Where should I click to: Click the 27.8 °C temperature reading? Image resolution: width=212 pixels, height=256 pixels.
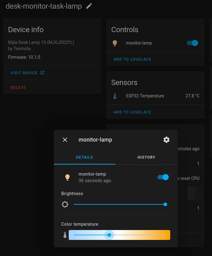pyautogui.click(x=193, y=96)
